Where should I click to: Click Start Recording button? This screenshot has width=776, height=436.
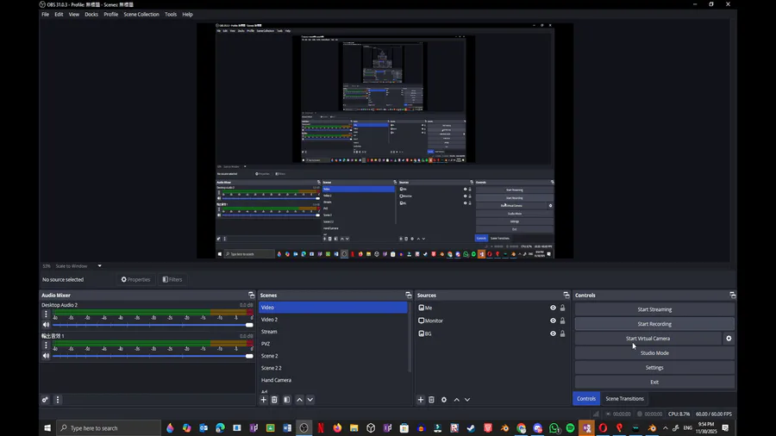[654, 324]
